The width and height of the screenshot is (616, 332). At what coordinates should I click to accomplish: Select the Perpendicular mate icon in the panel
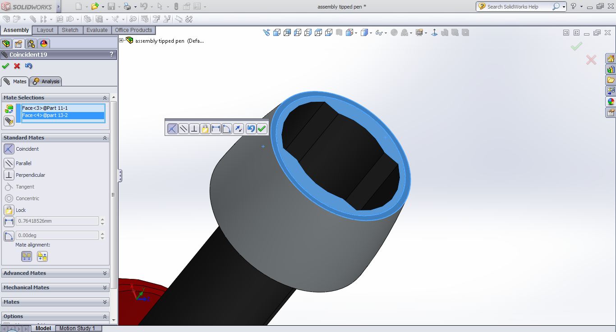coord(9,175)
